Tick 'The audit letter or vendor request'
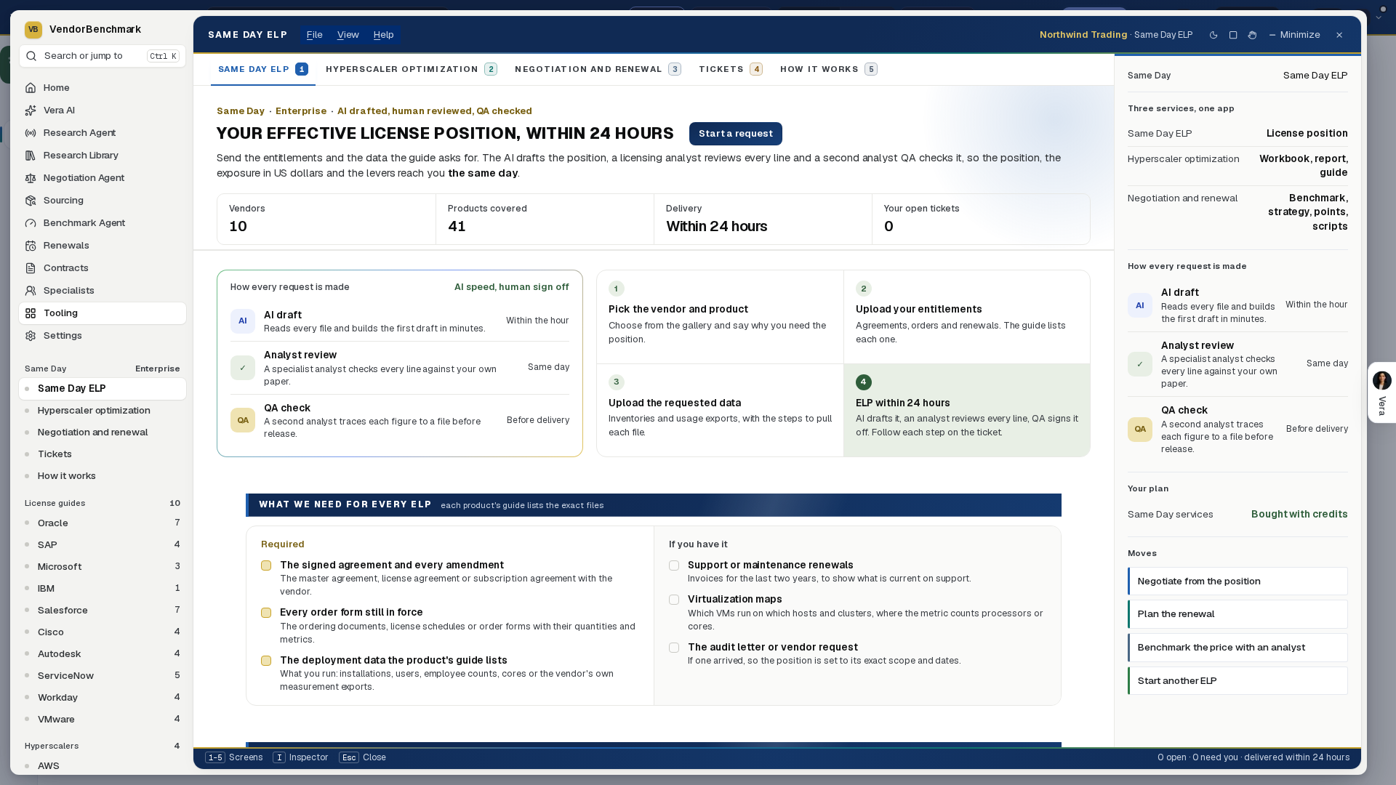1396x785 pixels. 674,648
